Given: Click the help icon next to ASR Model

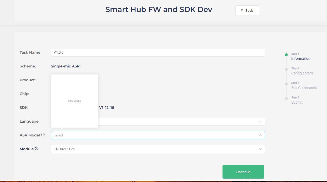Looking at the screenshot, I should click(x=43, y=135).
